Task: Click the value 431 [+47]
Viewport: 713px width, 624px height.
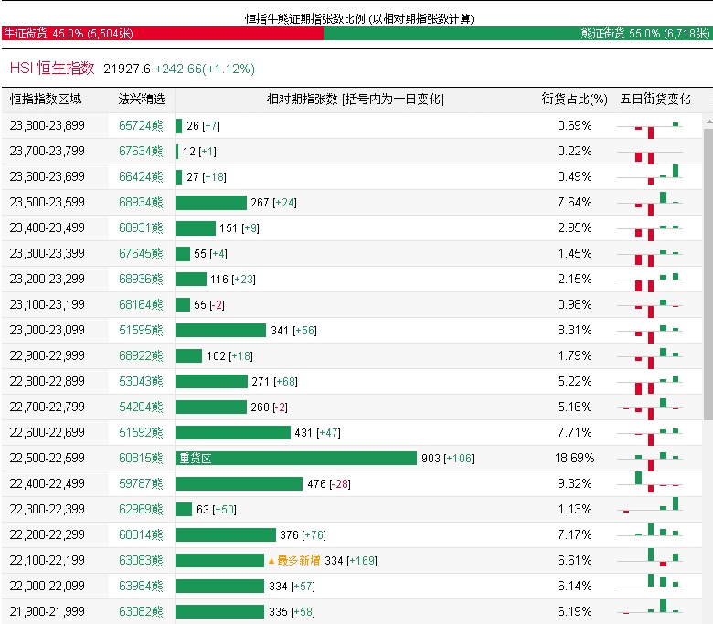Action: click(317, 433)
